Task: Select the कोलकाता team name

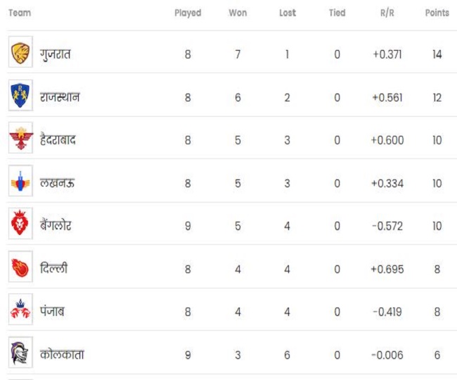Action: [x=62, y=355]
